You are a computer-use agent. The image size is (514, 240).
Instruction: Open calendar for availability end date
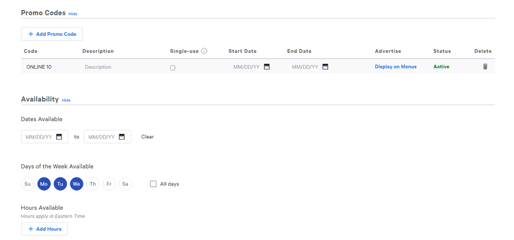point(122,137)
